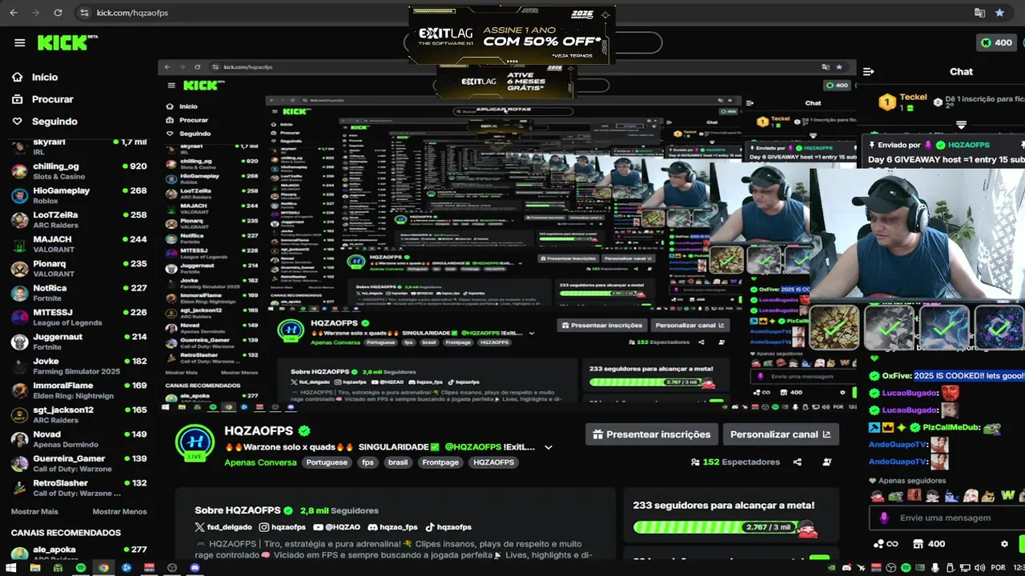Select LooTZeiRa channel in sidebar
Screen dimensions: 1025x576
click(78, 220)
